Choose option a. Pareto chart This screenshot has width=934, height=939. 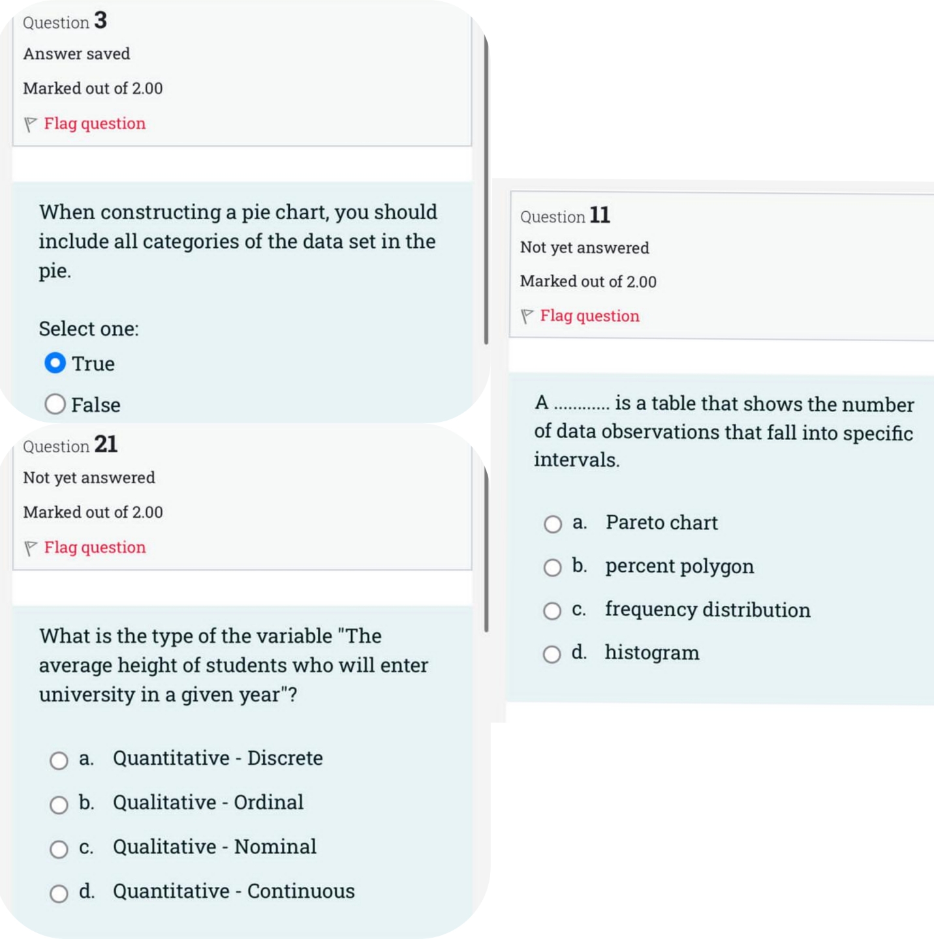click(552, 522)
